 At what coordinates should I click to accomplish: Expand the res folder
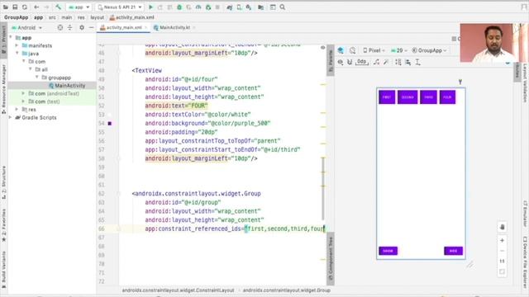tap(17, 109)
